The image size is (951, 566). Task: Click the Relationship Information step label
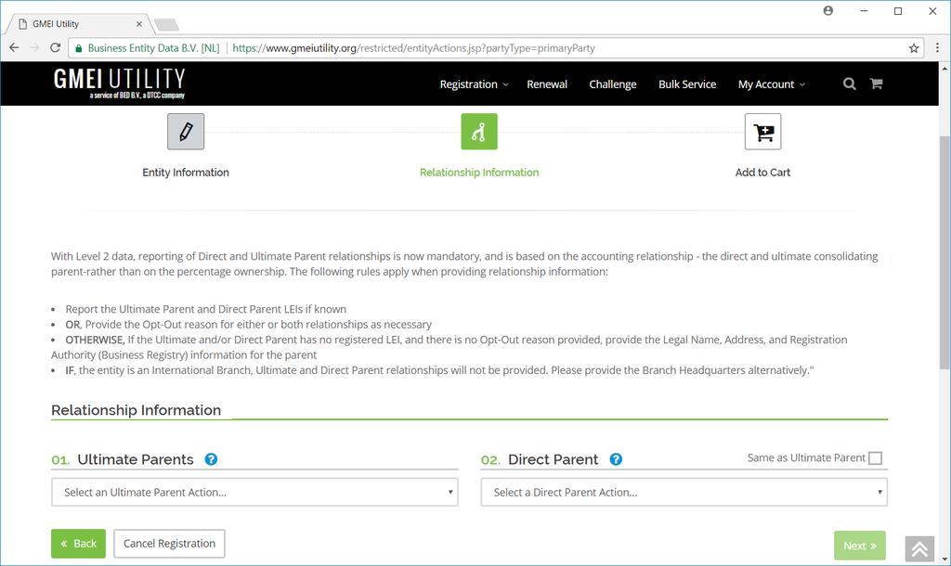479,172
